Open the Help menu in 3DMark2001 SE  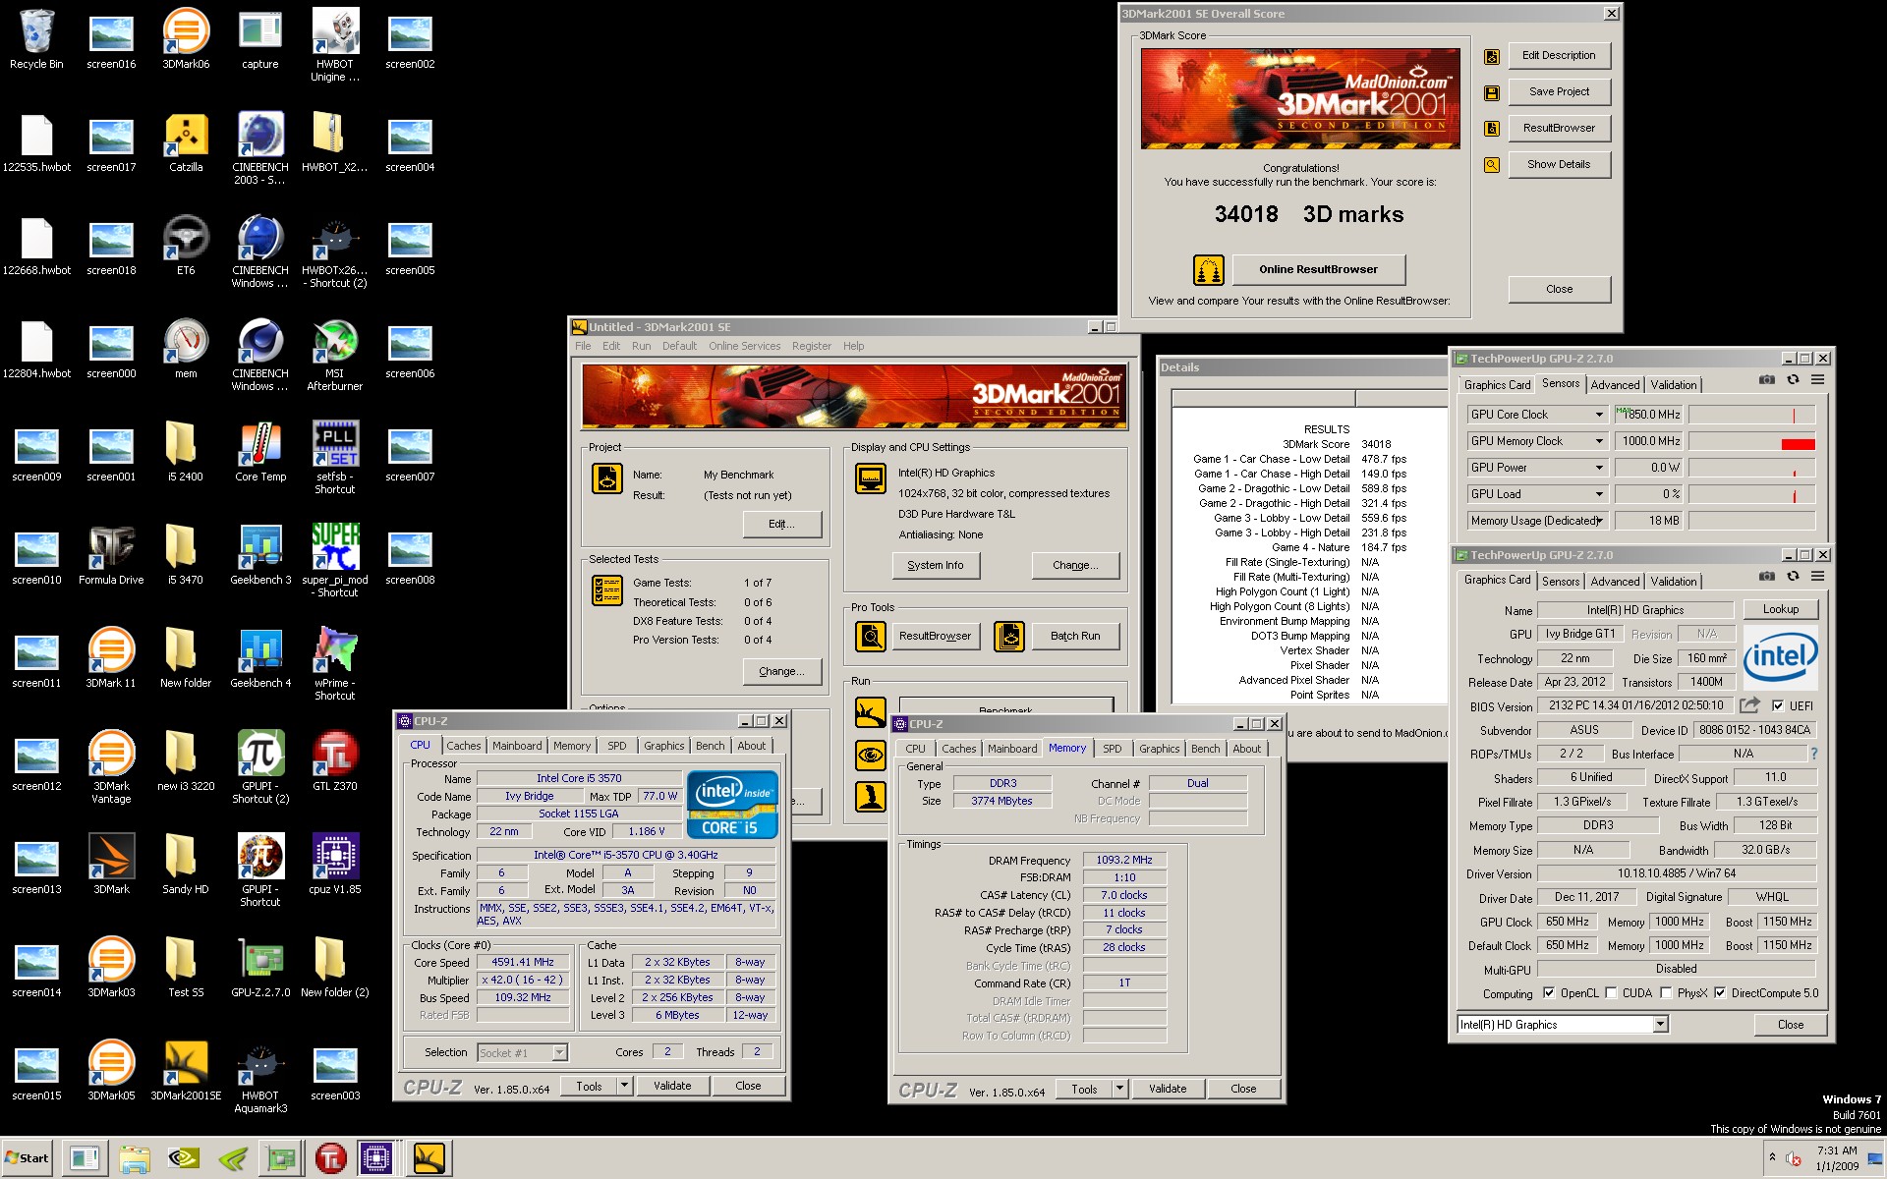click(x=853, y=346)
